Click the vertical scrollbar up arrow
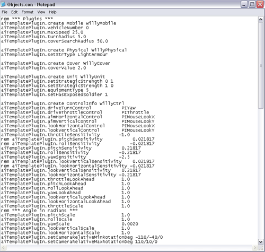 coord(261,19)
